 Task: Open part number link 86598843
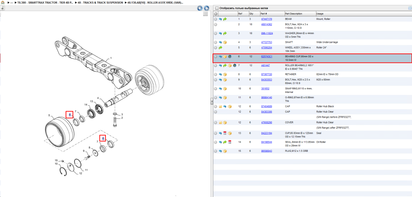267,151
